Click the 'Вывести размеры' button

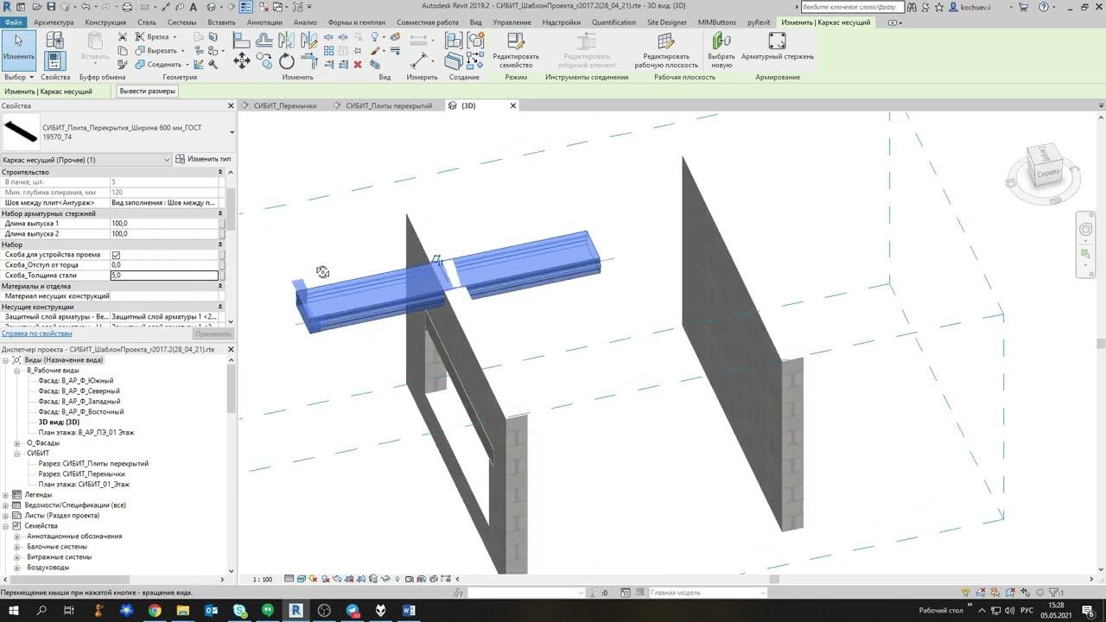[x=147, y=91]
